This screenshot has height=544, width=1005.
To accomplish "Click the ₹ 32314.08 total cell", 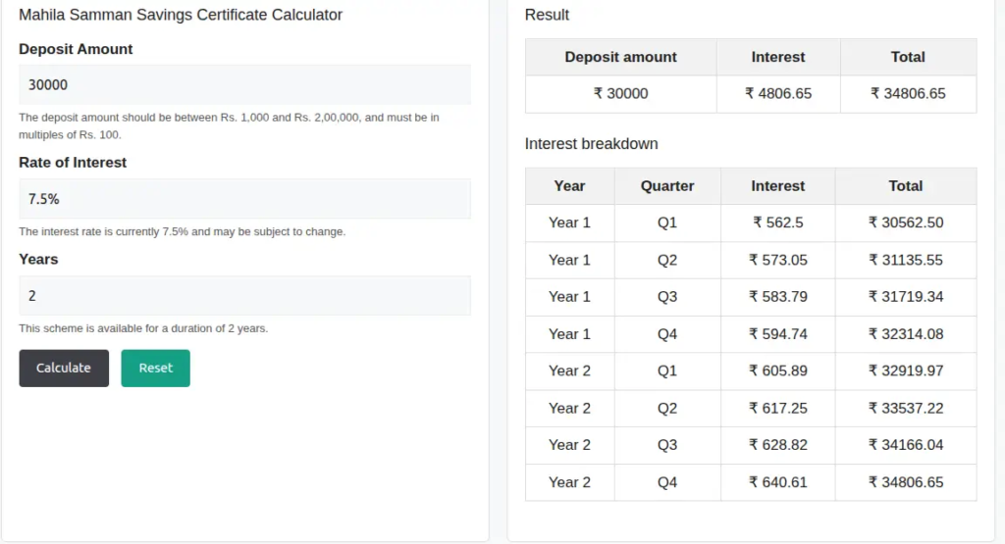I will pyautogui.click(x=906, y=334).
